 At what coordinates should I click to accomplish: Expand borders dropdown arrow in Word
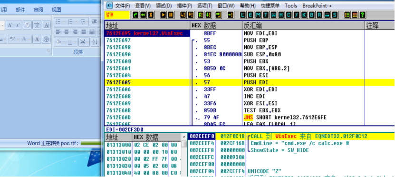click(76, 41)
